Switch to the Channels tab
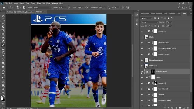 172,13
